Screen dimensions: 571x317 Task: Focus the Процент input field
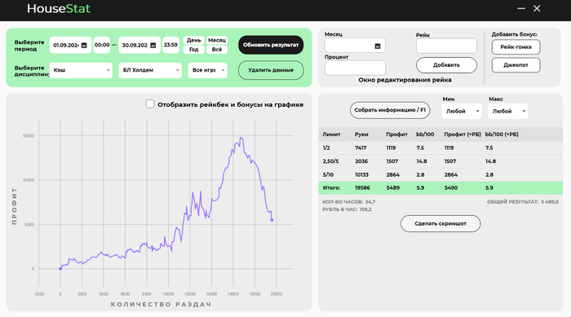[355, 68]
